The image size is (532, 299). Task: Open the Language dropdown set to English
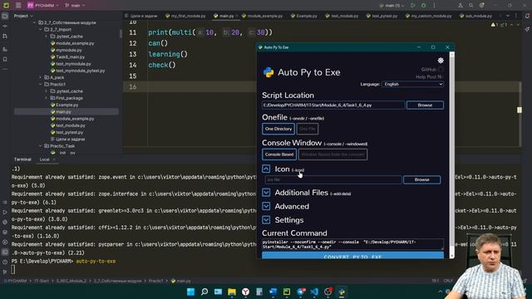click(x=412, y=84)
